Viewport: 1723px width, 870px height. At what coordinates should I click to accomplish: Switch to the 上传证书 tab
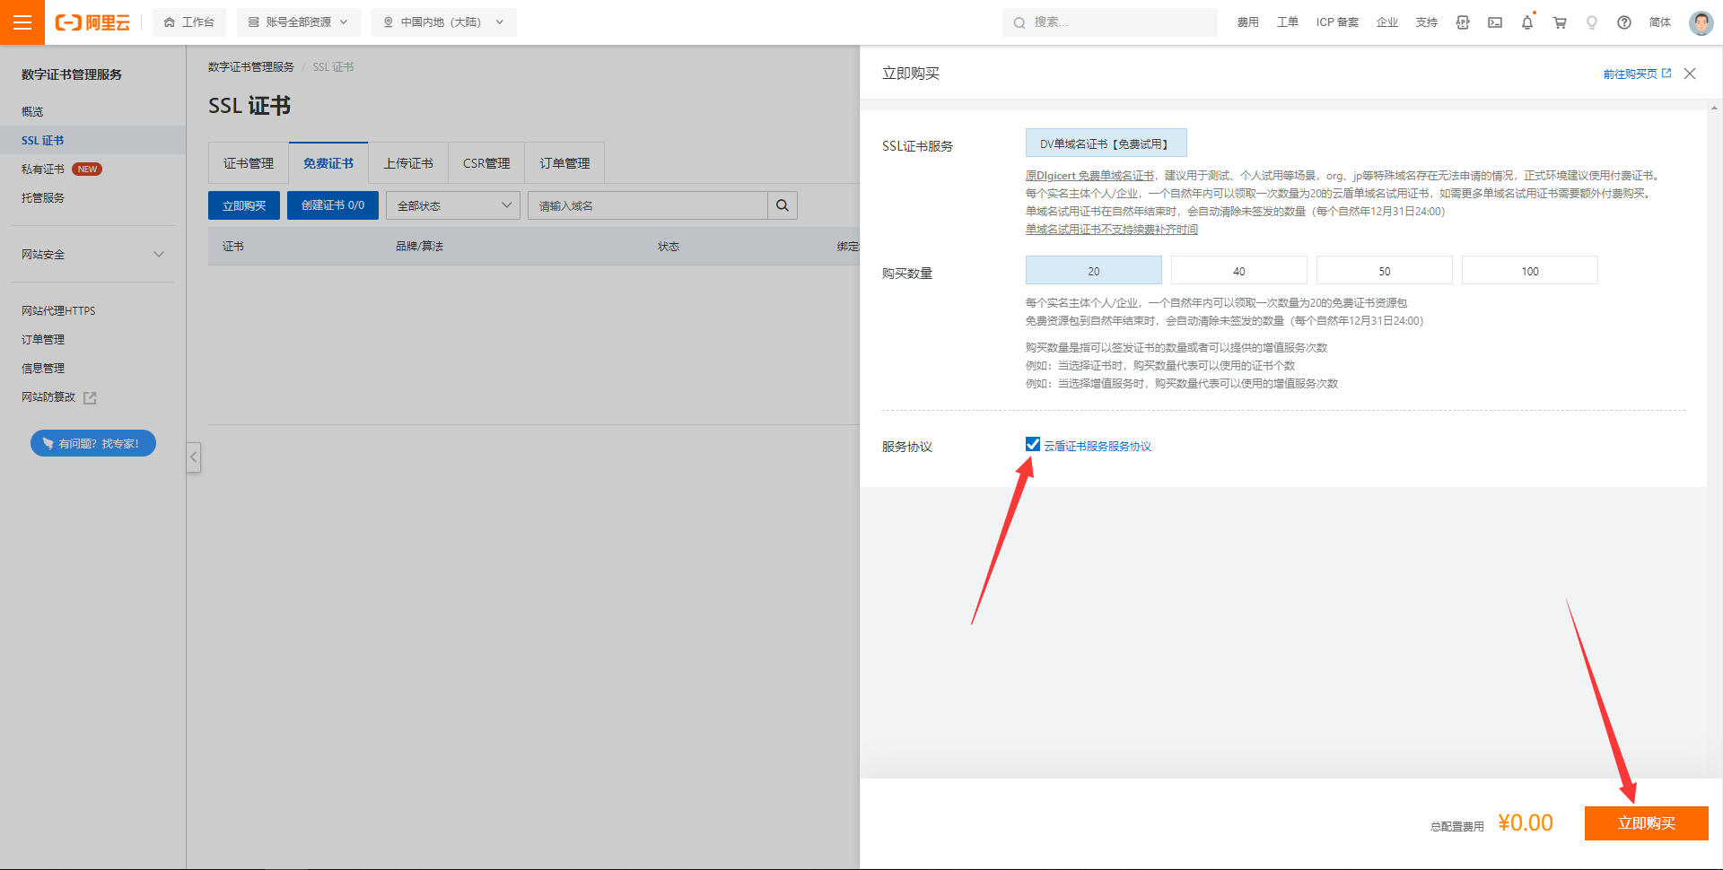pos(408,163)
